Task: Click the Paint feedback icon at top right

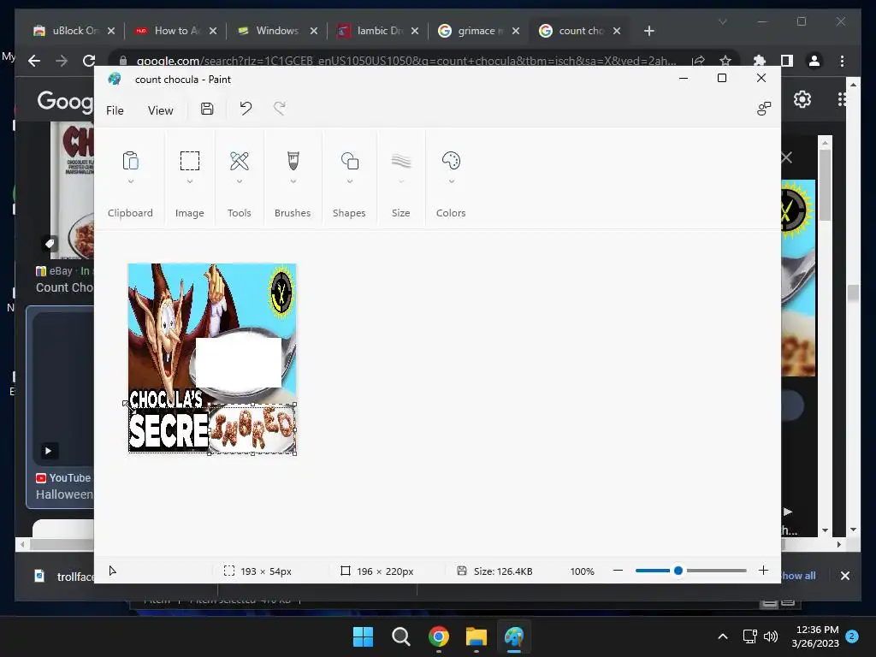Action: coord(764,109)
